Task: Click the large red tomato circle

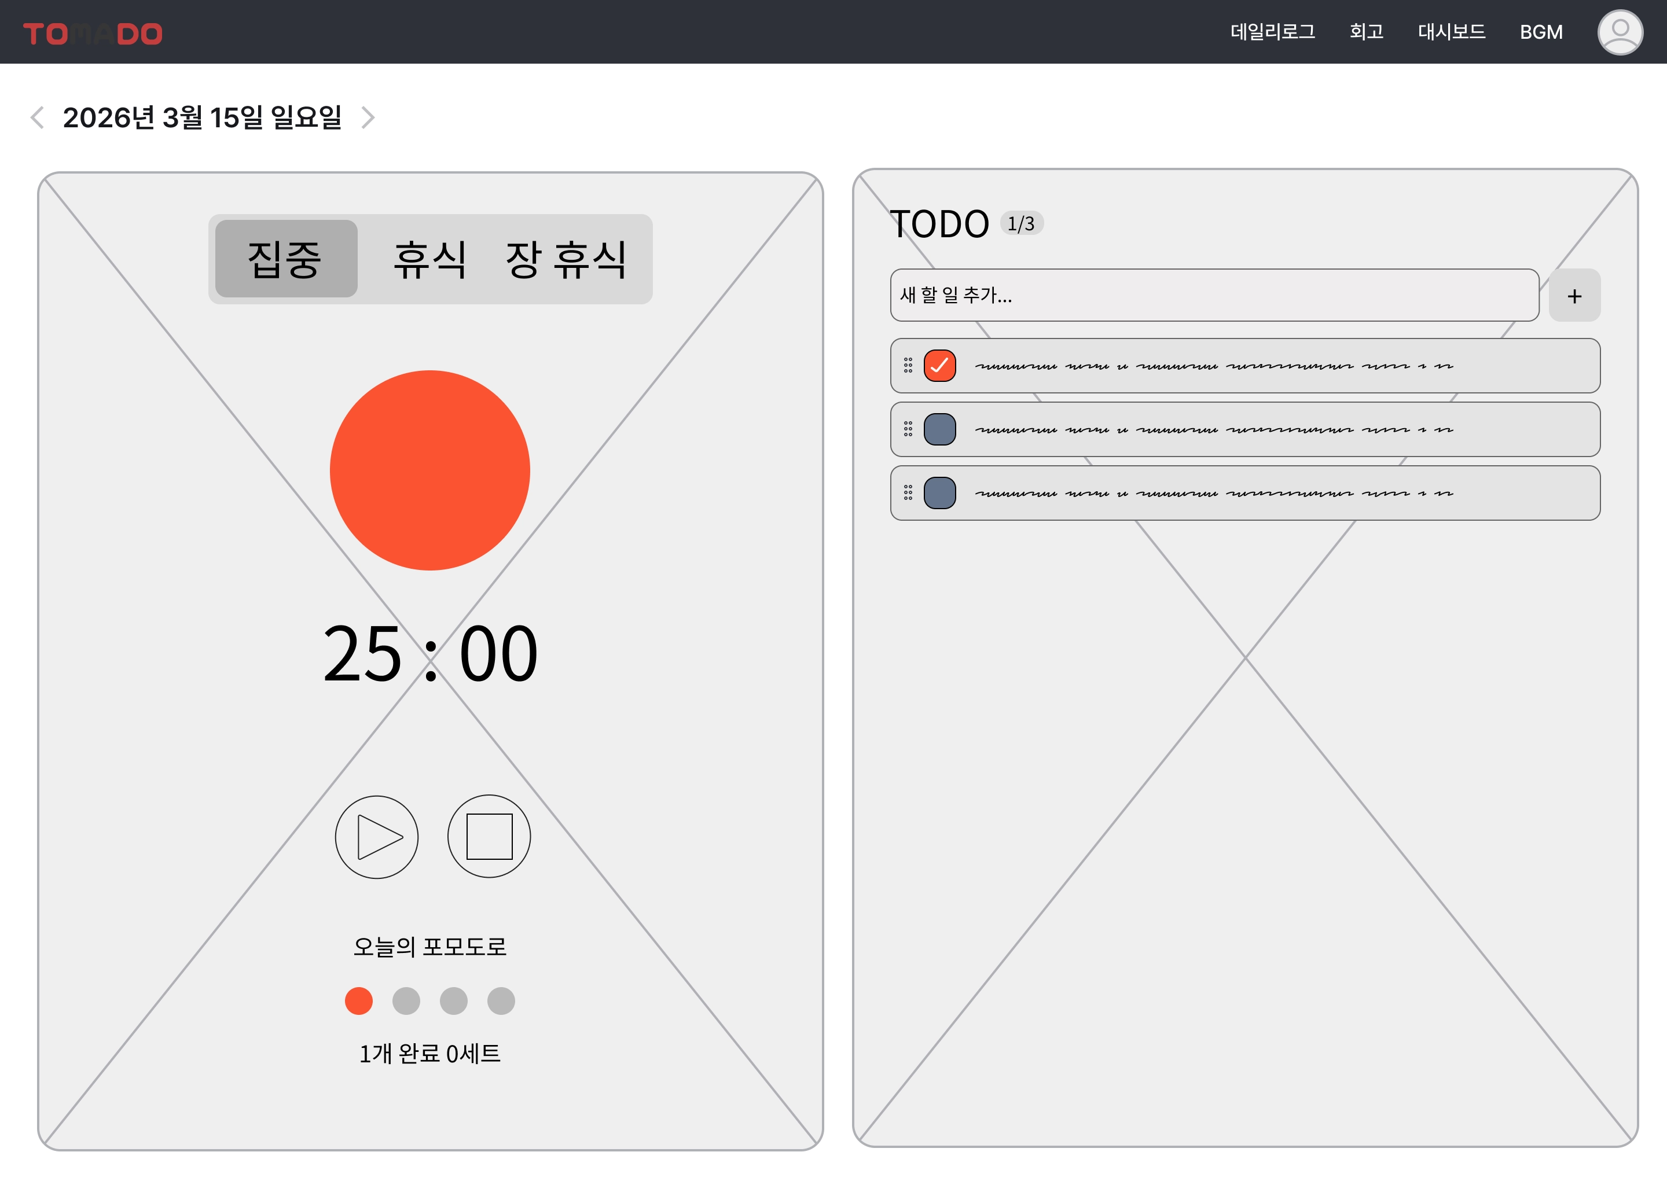Action: 430,470
